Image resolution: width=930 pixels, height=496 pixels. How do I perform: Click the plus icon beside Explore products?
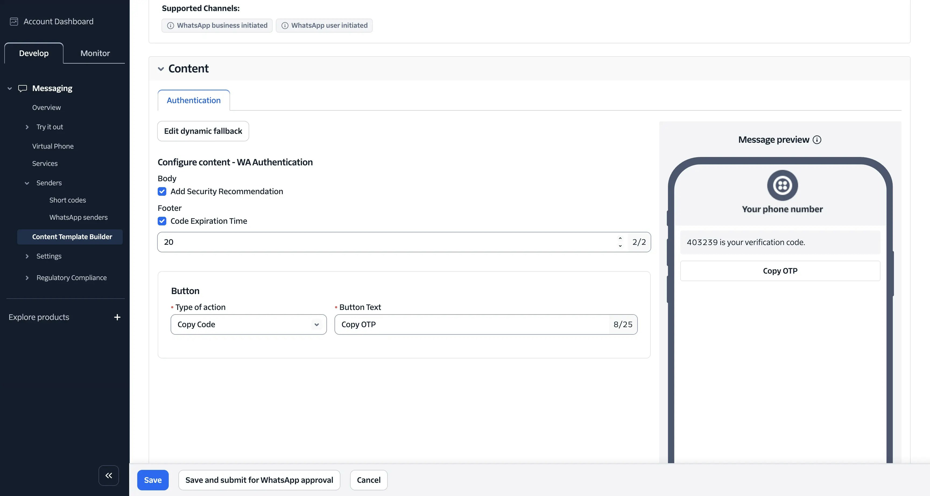(117, 317)
